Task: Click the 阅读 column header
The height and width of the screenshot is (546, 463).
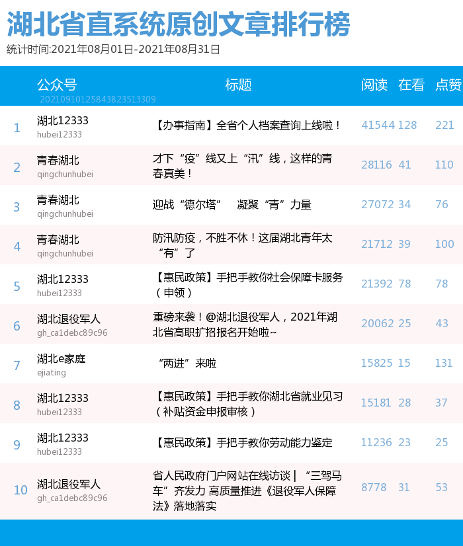Action: pyautogui.click(x=374, y=85)
